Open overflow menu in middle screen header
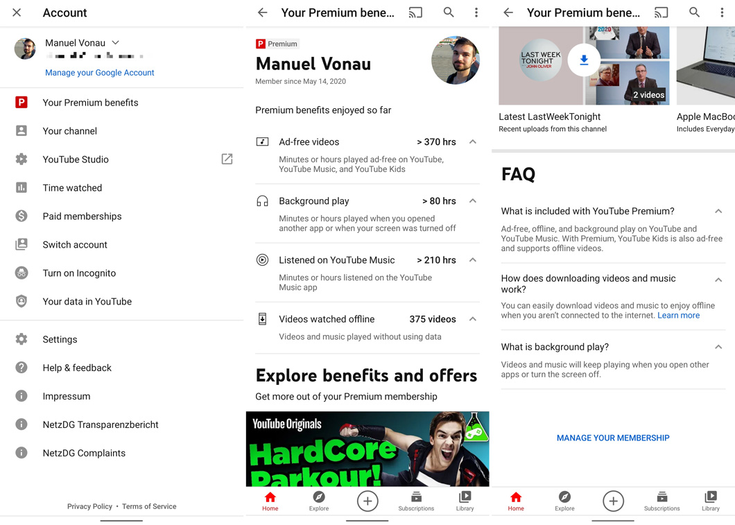 click(476, 12)
